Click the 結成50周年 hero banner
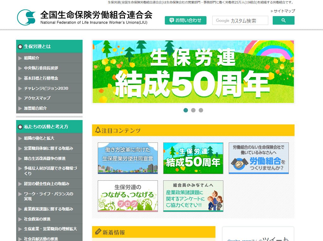Screen dimensions: 323x241 193,72
